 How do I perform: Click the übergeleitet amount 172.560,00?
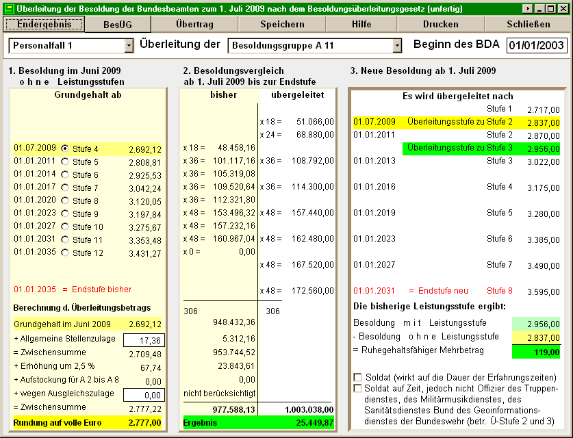313,291
